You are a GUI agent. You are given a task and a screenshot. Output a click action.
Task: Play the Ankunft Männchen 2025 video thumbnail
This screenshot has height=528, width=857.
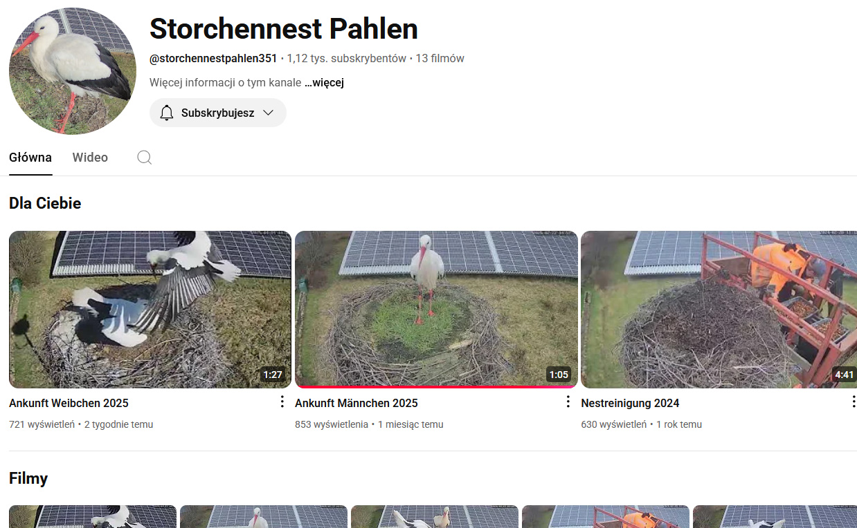pos(436,310)
